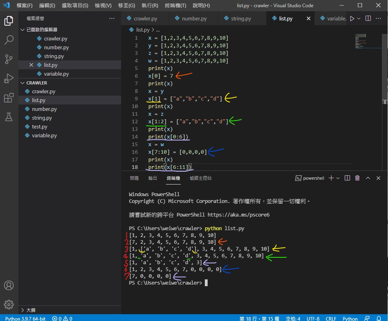Split the terminal panel

pos(347,178)
